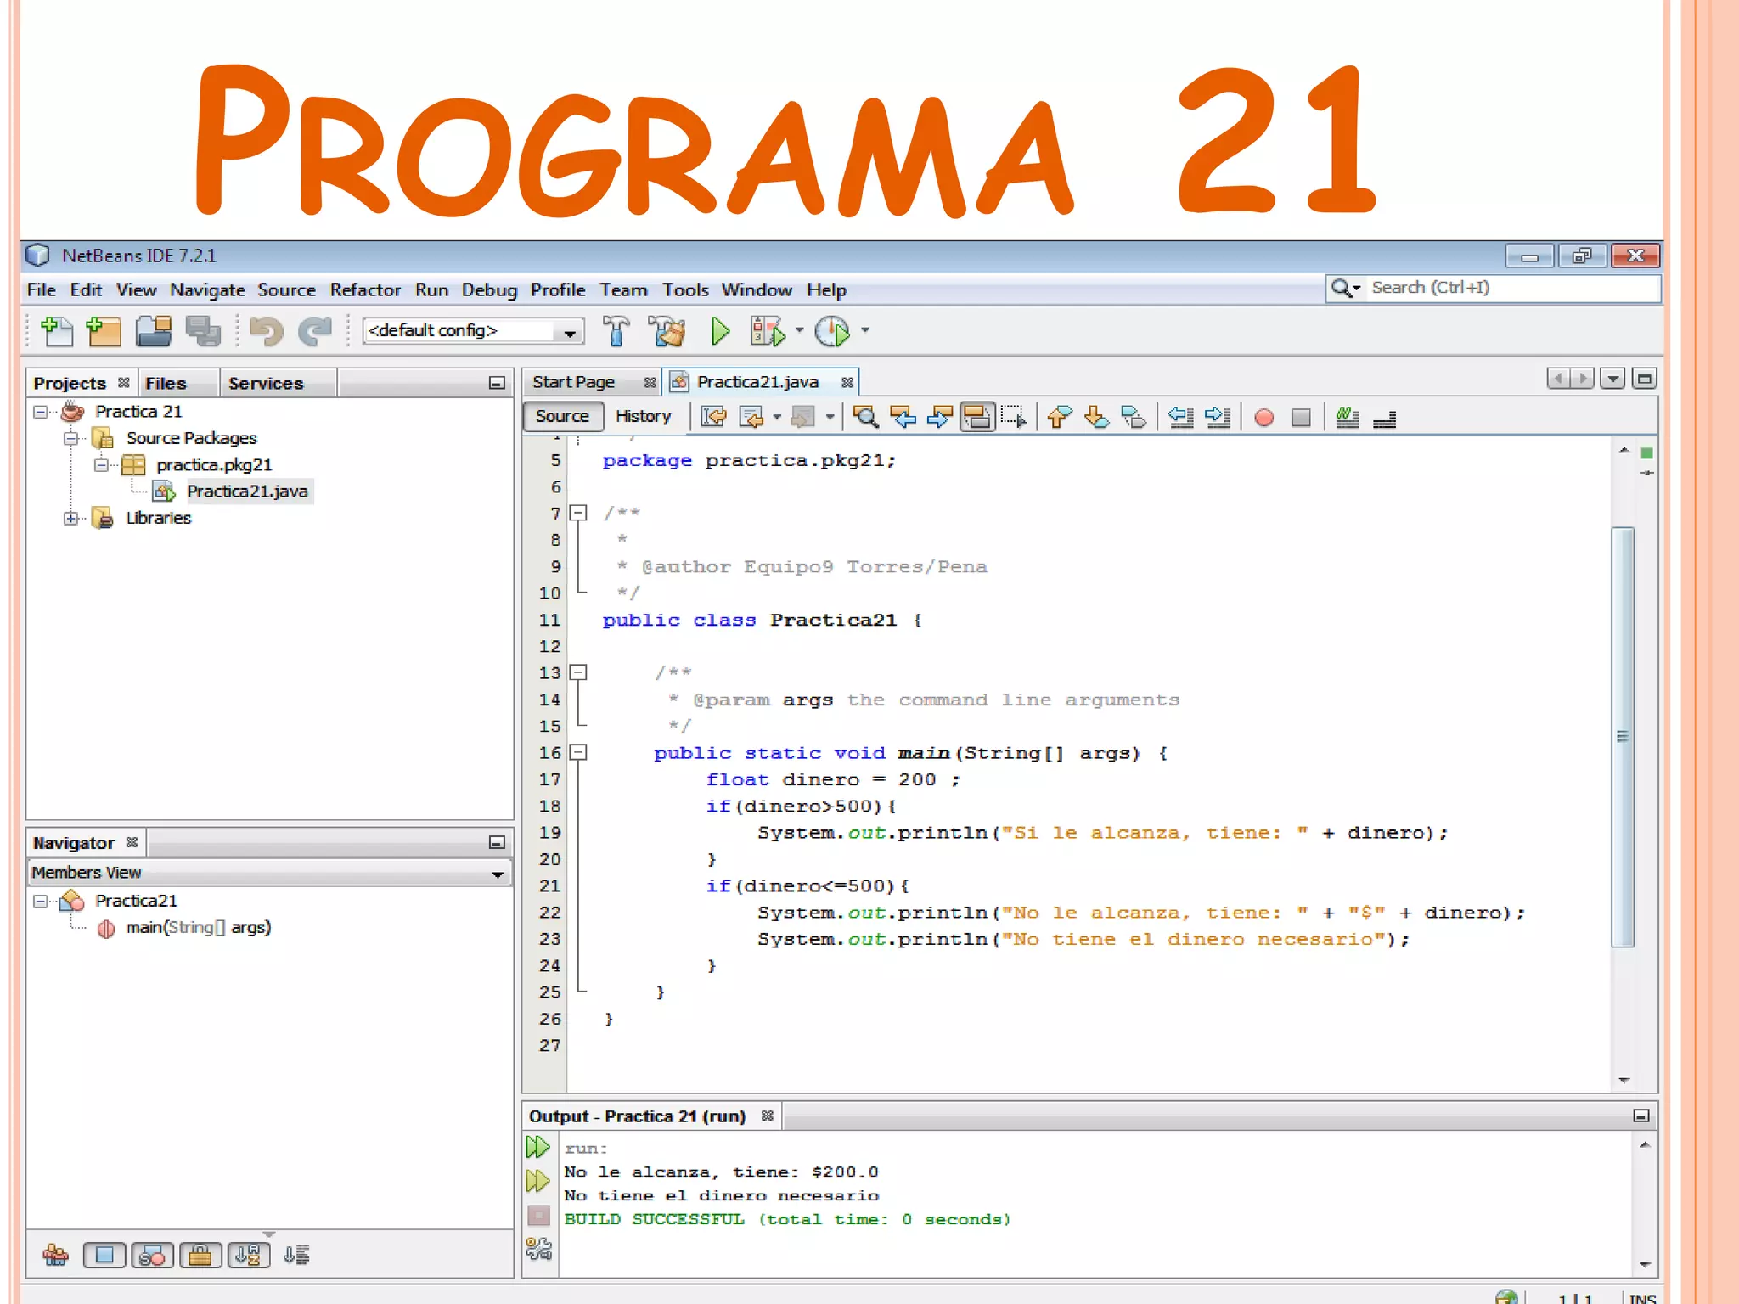Click the Find Selection magnifier icon
This screenshot has width=1739, height=1304.
(x=865, y=417)
